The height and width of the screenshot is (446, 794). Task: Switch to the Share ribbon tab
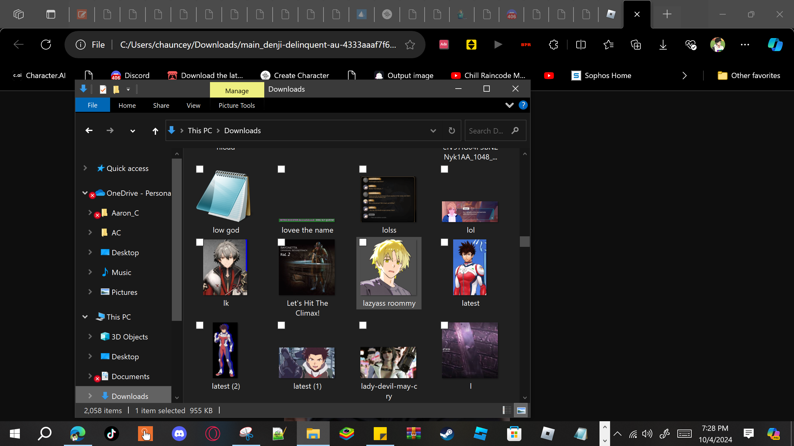pos(161,105)
